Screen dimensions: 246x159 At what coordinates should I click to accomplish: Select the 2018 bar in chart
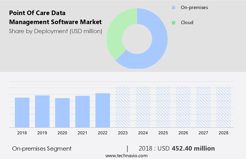[x=22, y=113]
